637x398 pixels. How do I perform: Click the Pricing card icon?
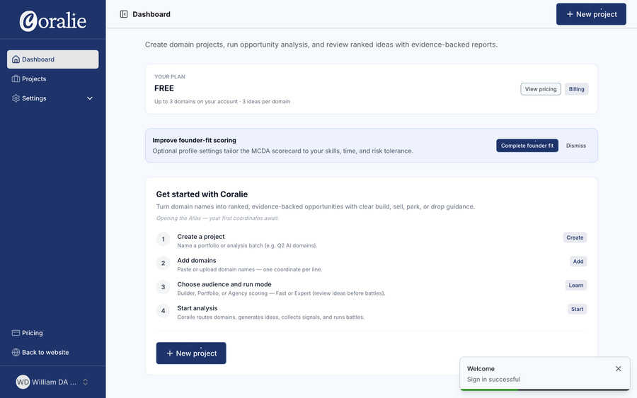pos(16,333)
